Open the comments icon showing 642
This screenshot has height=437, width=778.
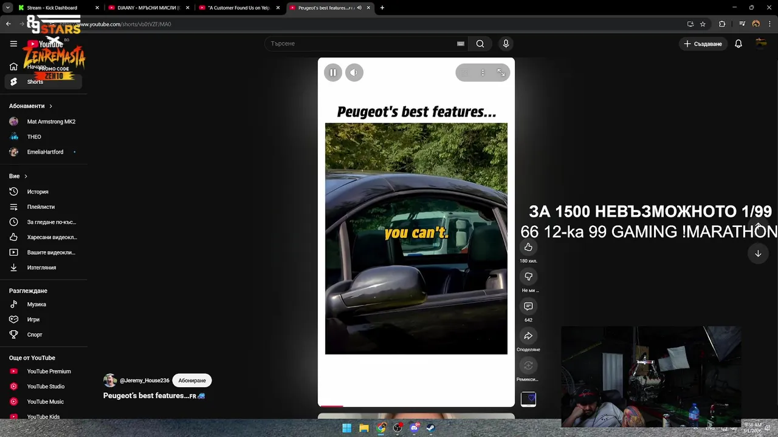pos(528,307)
